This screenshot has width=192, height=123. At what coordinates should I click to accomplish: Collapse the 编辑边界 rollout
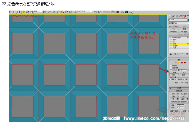pyautogui.click(x=179, y=91)
